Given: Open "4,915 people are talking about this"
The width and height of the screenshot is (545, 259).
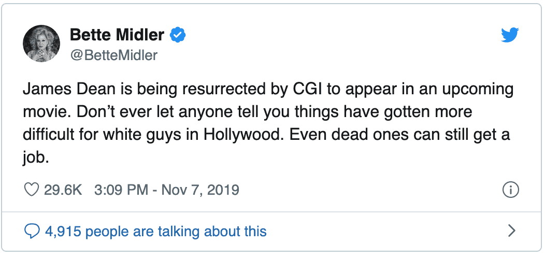Looking at the screenshot, I should coord(155,231).
